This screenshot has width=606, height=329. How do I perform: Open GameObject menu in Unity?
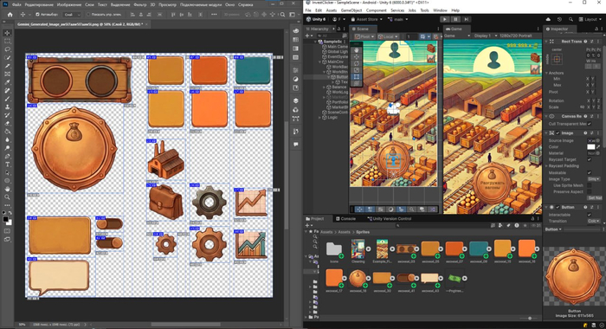351,10
